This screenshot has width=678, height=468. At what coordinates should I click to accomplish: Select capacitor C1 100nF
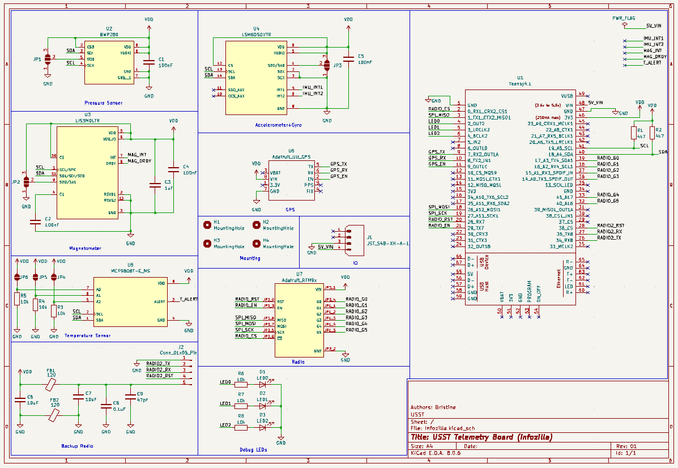tap(149, 62)
